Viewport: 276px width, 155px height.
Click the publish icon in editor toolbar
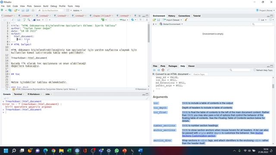[132, 20]
